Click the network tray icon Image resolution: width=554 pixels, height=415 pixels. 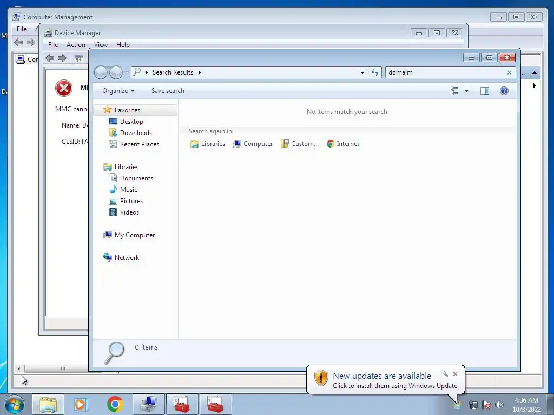click(x=473, y=405)
